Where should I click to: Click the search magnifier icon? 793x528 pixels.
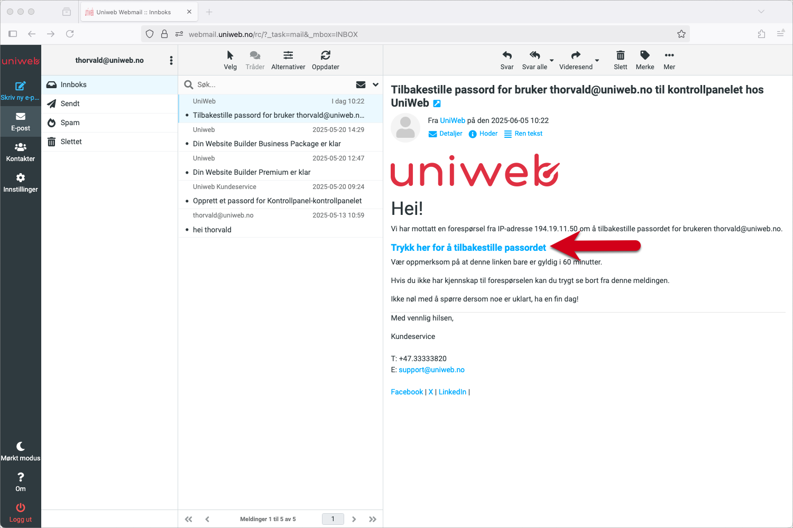click(188, 84)
